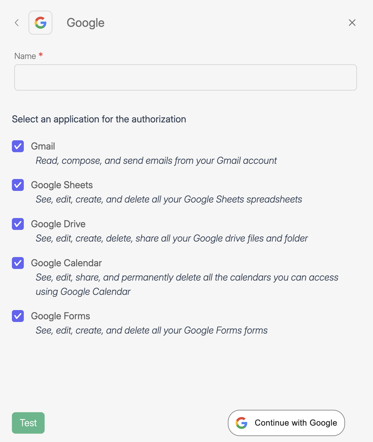Toggle the Google Drive checkbox
This screenshot has height=442, width=373.
pyautogui.click(x=18, y=224)
